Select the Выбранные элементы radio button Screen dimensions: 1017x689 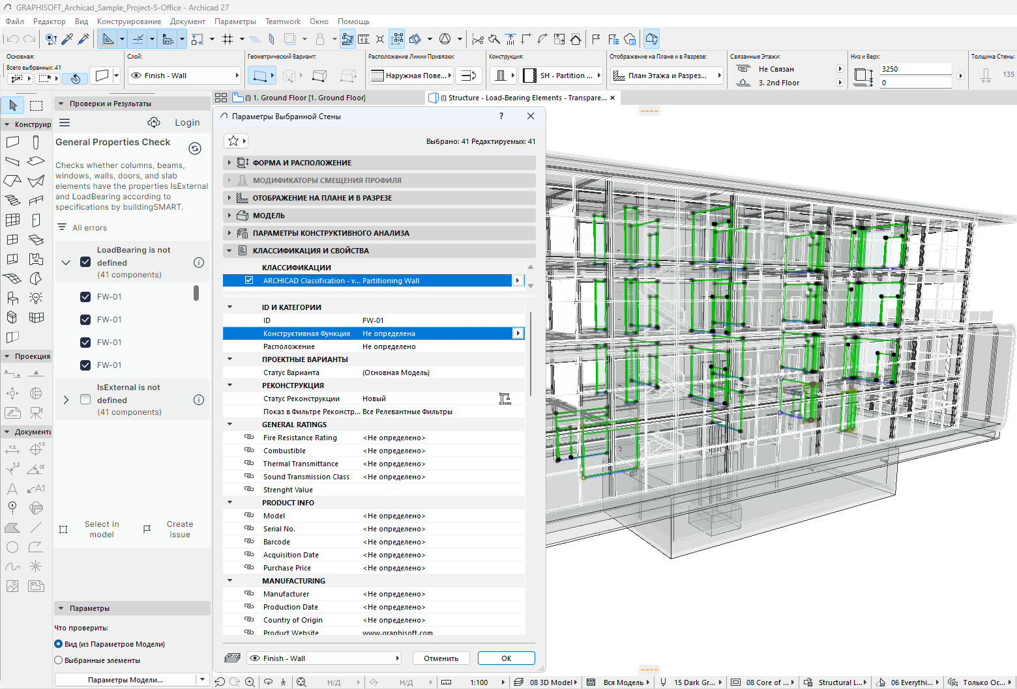(x=59, y=660)
